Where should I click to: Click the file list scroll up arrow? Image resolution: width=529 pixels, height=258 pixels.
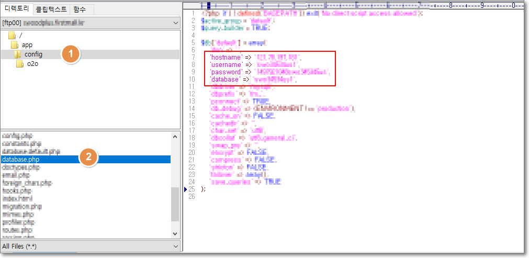[x=175, y=136]
